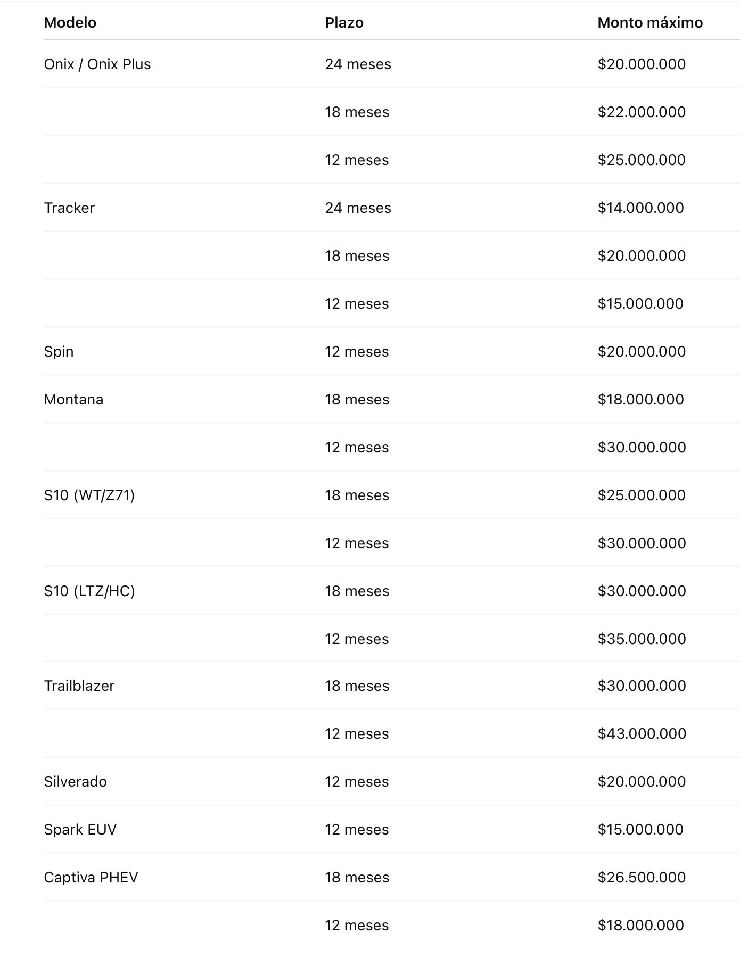Select the $14.000.000 Tracker amount

[x=640, y=208]
